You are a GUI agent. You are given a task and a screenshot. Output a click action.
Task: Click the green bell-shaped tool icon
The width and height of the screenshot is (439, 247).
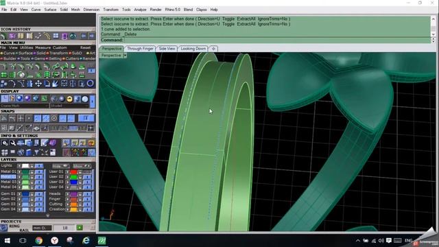click(x=73, y=67)
